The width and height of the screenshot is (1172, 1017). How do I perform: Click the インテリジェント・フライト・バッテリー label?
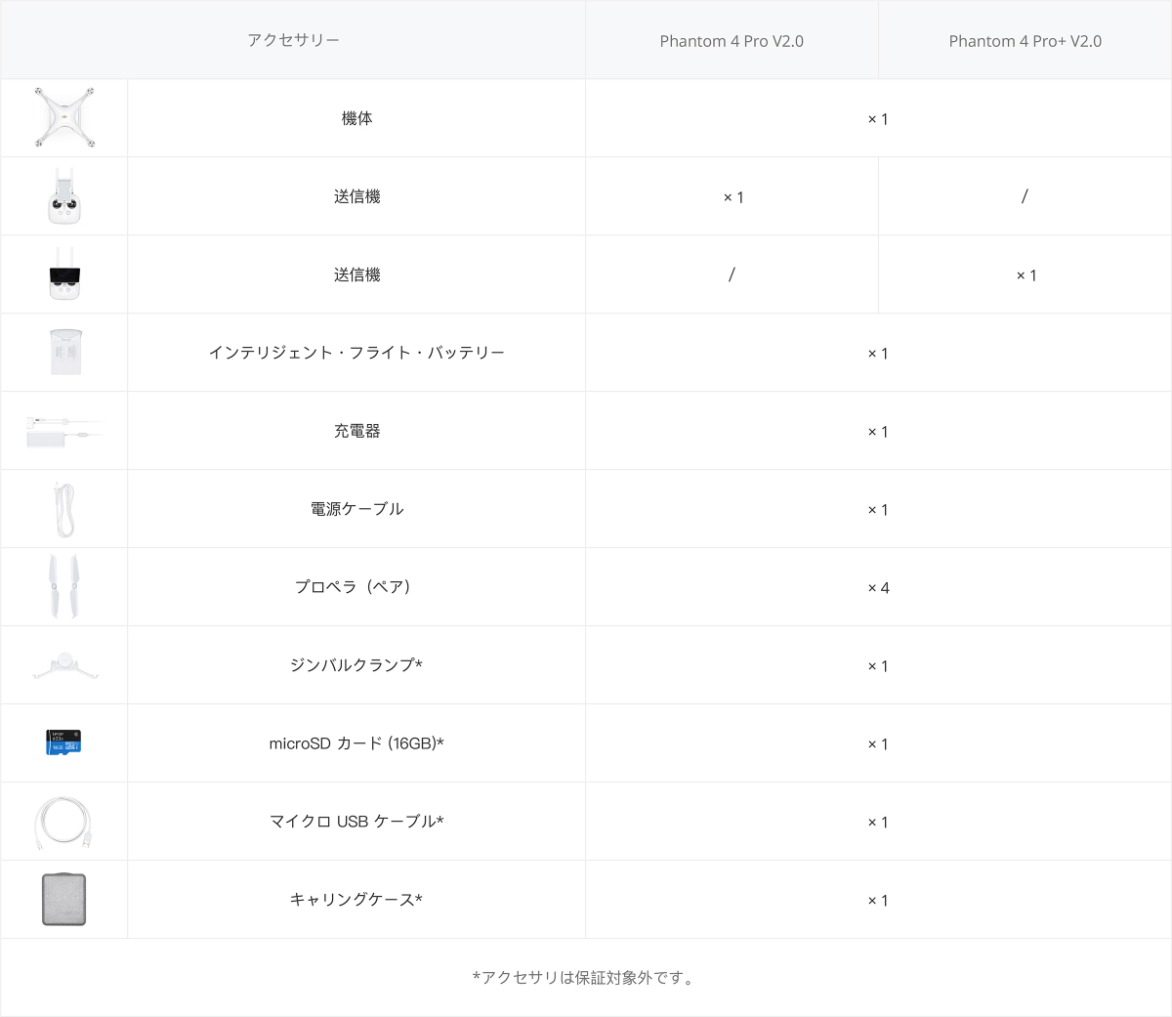click(x=356, y=353)
